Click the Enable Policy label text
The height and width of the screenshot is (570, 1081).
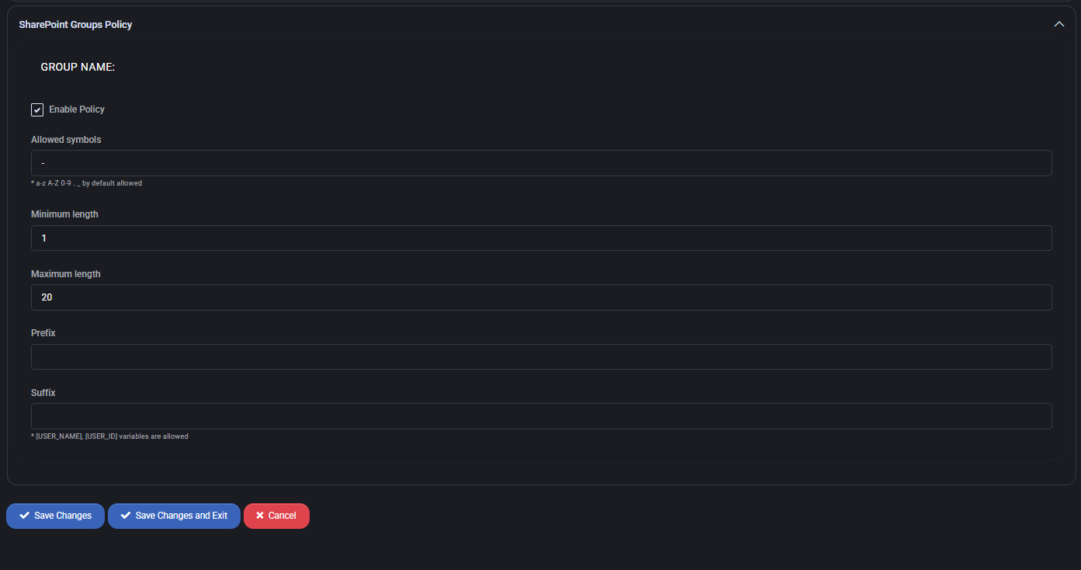click(77, 109)
